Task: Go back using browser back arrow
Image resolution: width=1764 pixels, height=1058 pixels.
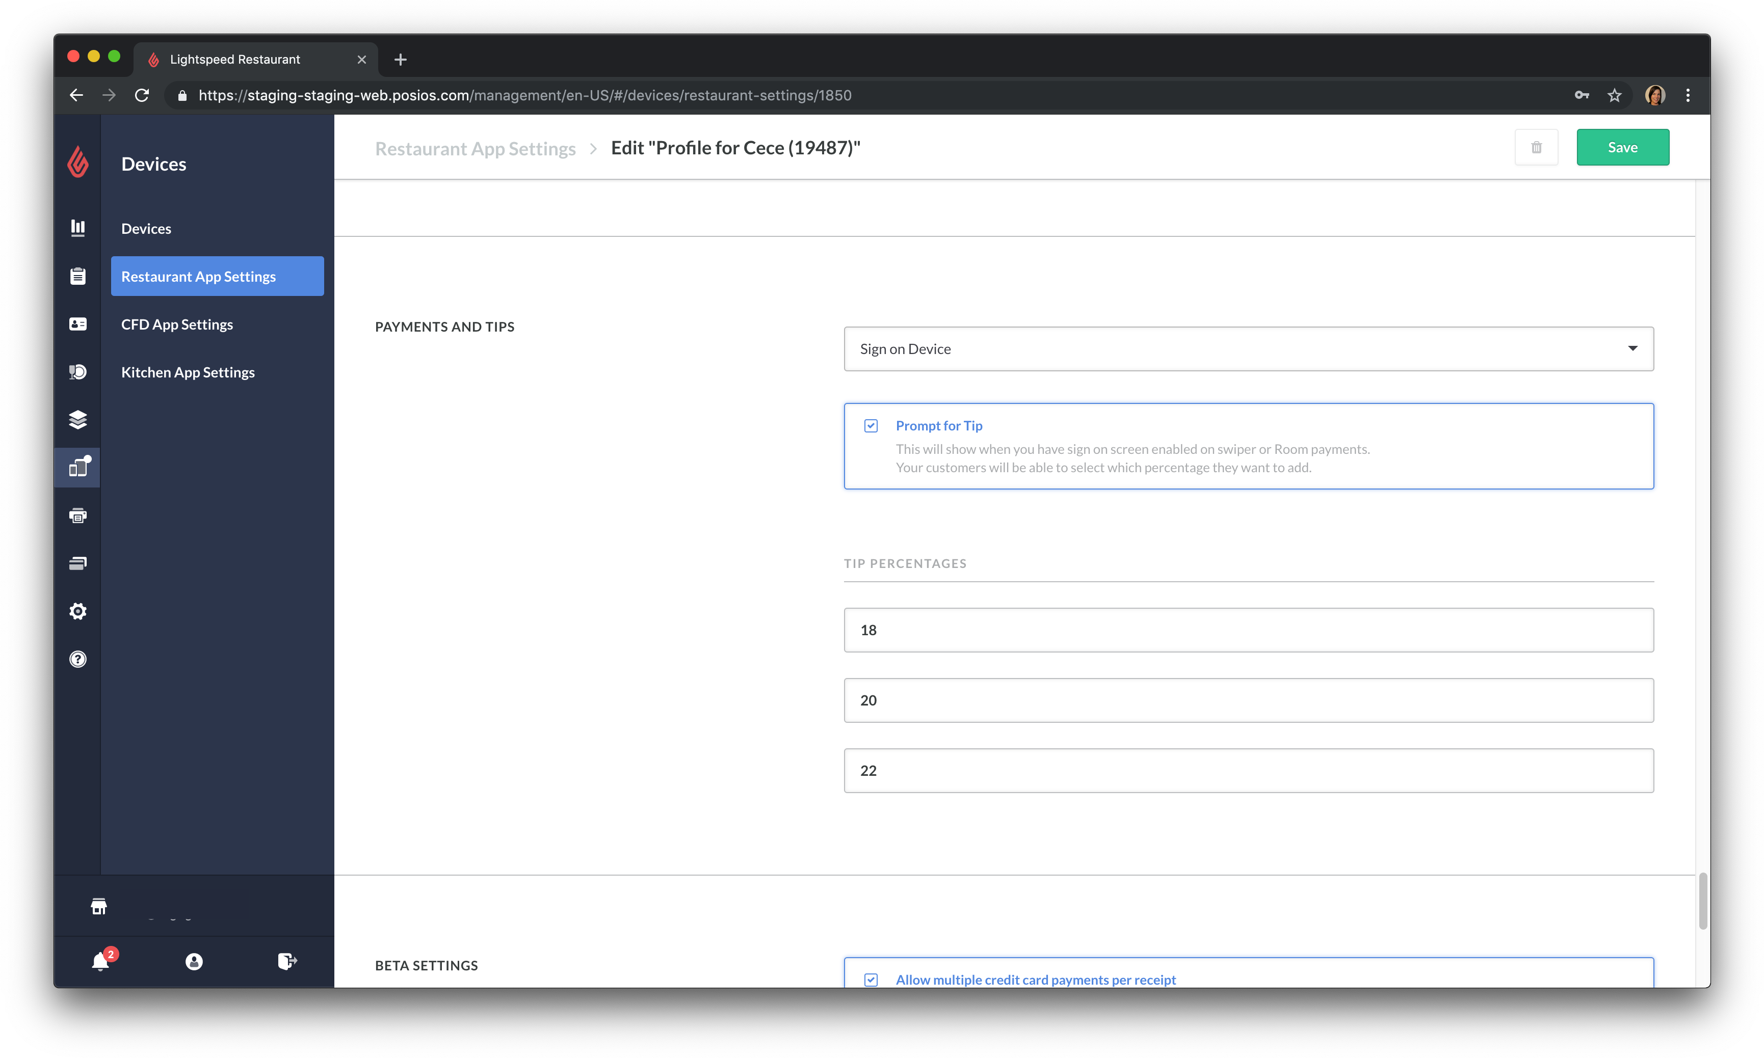Action: point(76,95)
